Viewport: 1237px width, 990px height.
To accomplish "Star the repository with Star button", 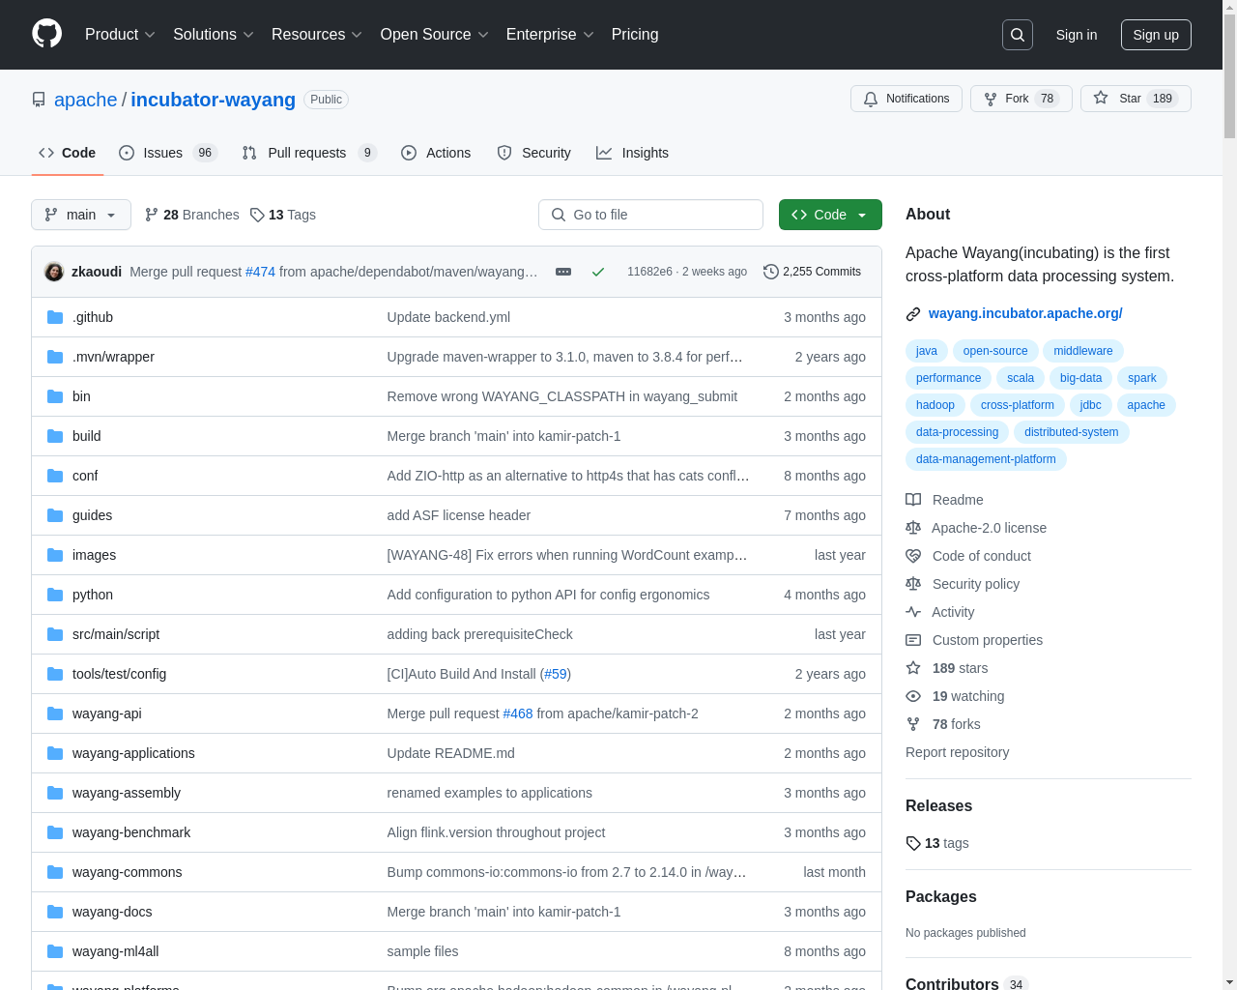I will (1136, 99).
